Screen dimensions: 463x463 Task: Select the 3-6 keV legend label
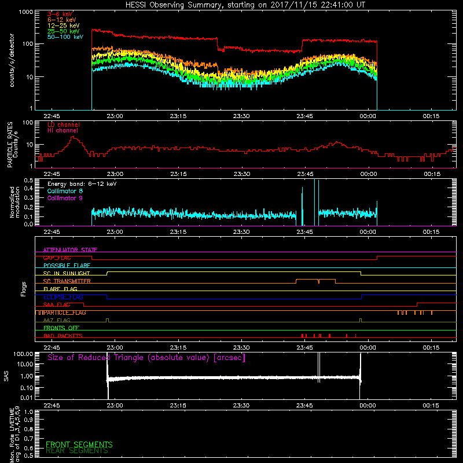pyautogui.click(x=60, y=14)
